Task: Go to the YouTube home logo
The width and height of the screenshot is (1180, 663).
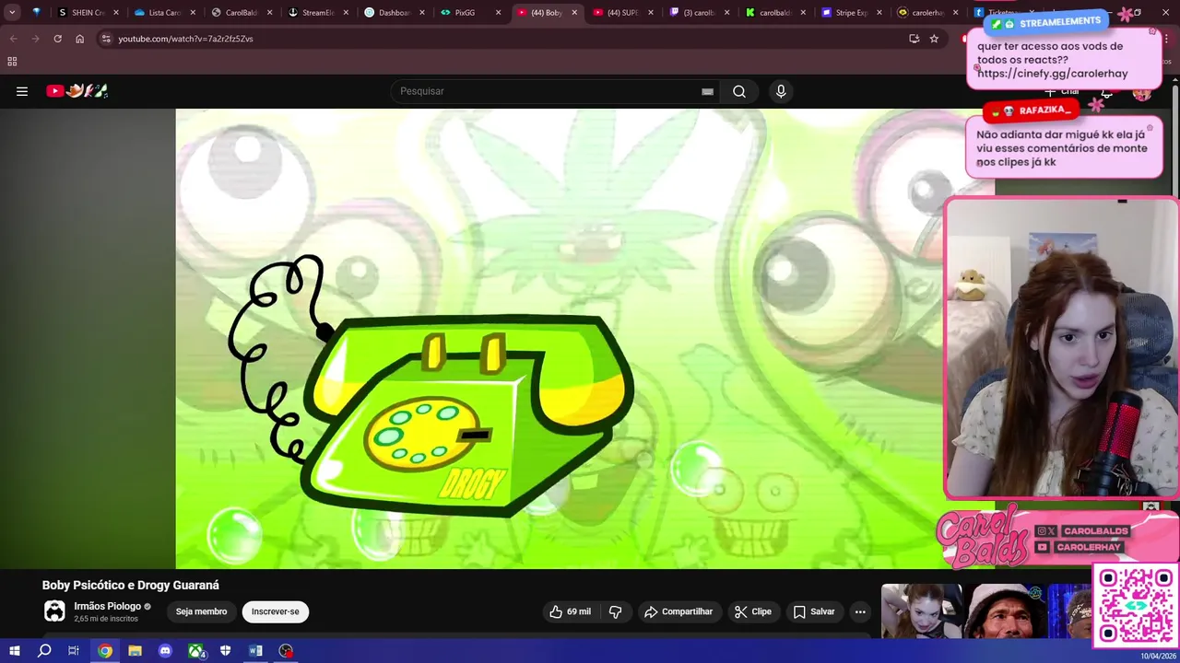Action: tap(77, 91)
